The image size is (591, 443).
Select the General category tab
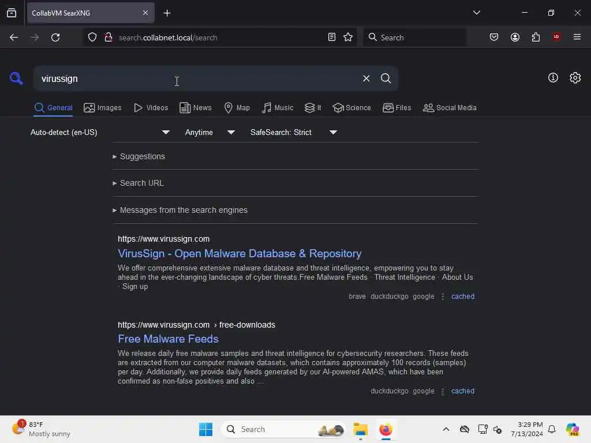53,108
